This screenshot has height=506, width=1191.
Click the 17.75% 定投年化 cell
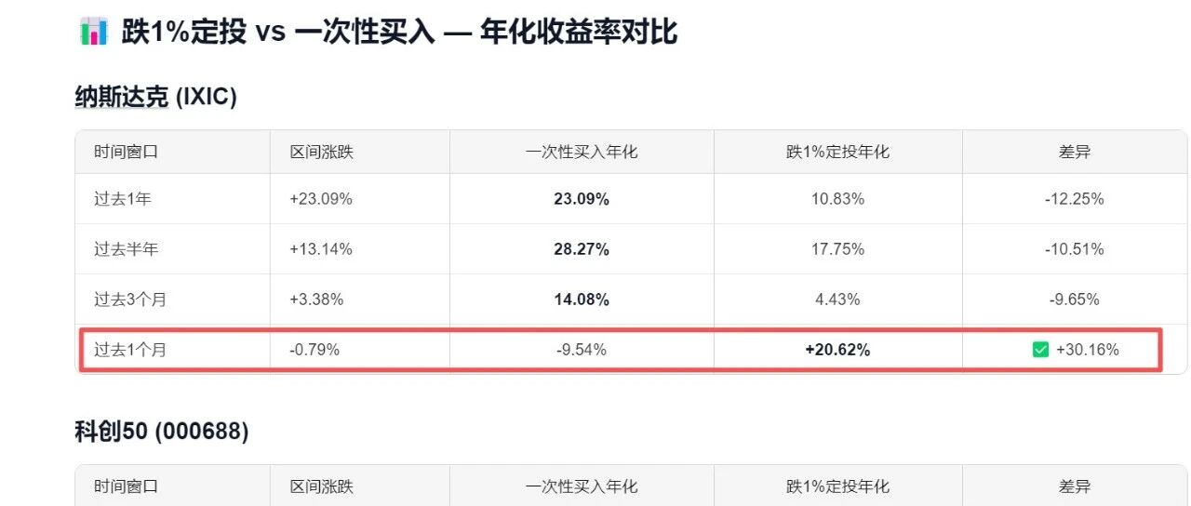837,249
